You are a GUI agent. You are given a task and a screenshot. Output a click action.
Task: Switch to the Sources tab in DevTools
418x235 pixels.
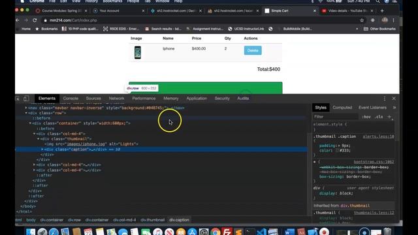pos(93,99)
